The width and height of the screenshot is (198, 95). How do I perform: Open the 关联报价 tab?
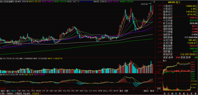click(x=10, y=94)
